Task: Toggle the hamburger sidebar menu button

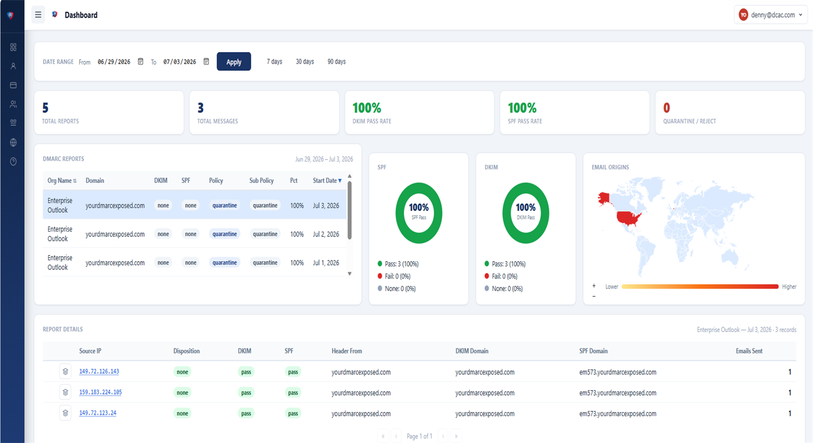Action: click(x=38, y=15)
